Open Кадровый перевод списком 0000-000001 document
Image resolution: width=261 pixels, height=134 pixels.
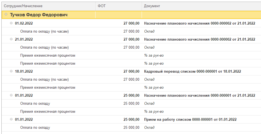point(192,71)
